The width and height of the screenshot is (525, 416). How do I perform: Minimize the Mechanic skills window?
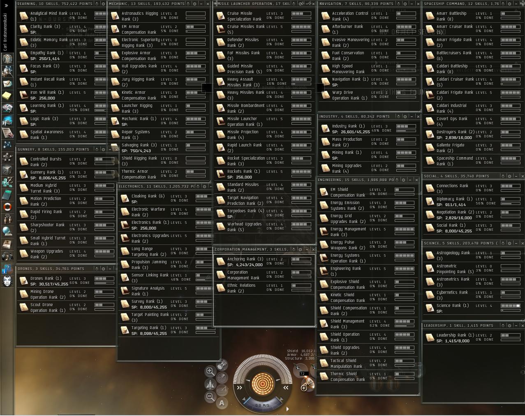pyautogui.click(x=201, y=3)
